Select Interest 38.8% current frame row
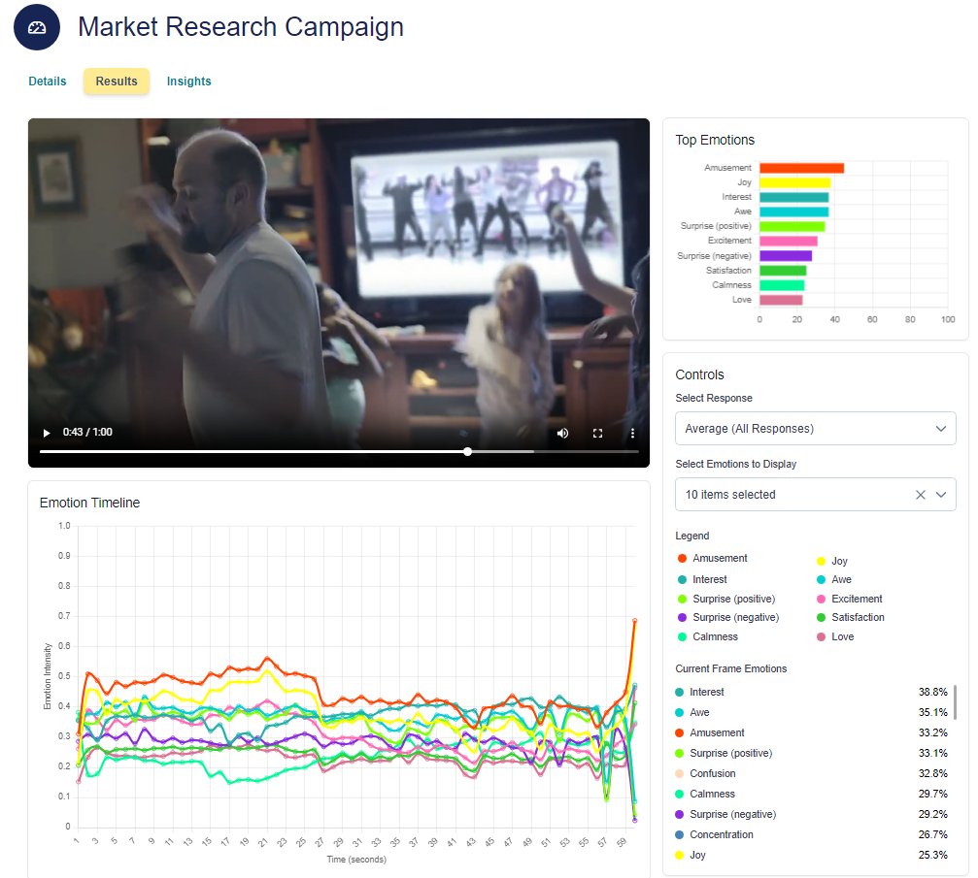The width and height of the screenshot is (978, 878). click(812, 693)
